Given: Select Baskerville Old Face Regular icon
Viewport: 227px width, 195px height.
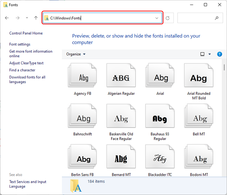Looking at the screenshot, I should (121, 116).
